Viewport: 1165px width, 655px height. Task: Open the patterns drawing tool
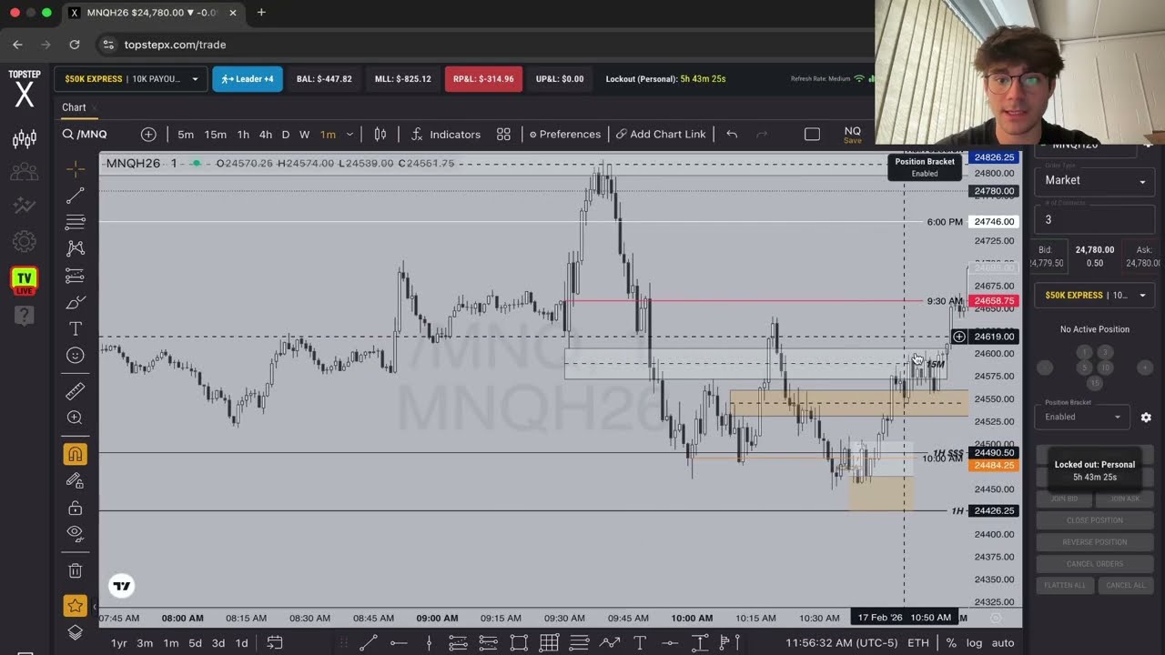point(76,248)
